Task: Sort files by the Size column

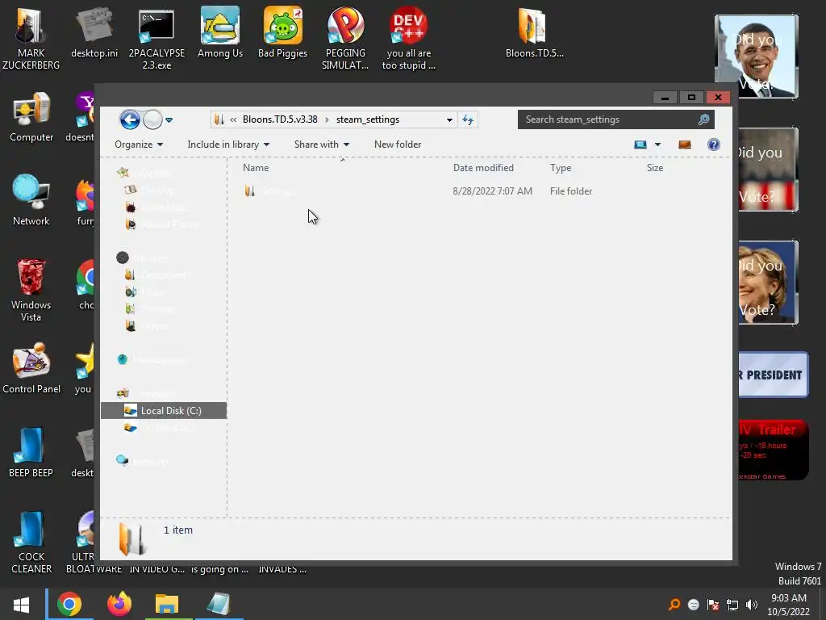Action: pyautogui.click(x=655, y=168)
